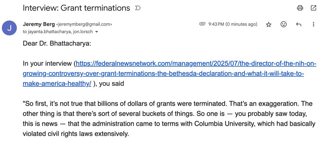321x144 pixels.
Task: Click the growing-controversy-over-grant-terminations link line
Action: 163,74
